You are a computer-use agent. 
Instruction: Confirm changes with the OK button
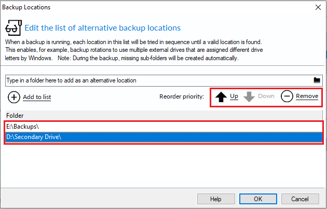click(x=258, y=199)
